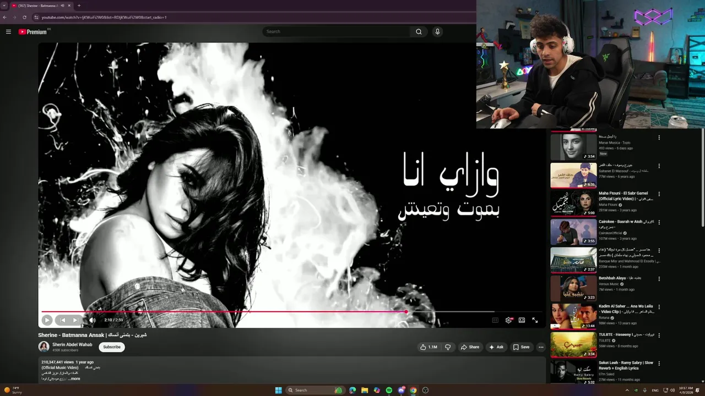The width and height of the screenshot is (705, 396).
Task: Open Banque Misr 2:37 video thumbnail
Action: (573, 260)
